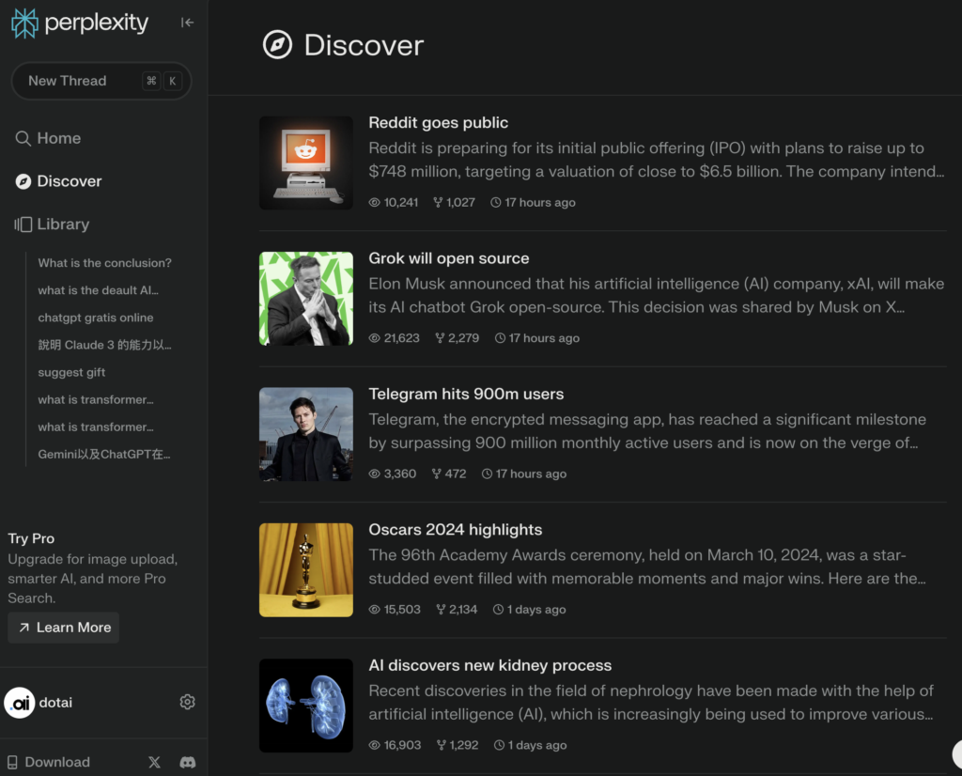Start a New Thread

pyautogui.click(x=101, y=81)
